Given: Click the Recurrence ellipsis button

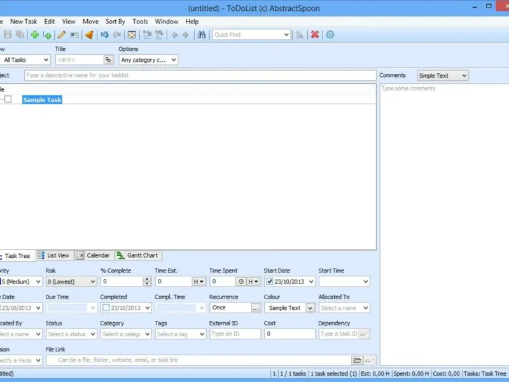Looking at the screenshot, I should point(255,308).
